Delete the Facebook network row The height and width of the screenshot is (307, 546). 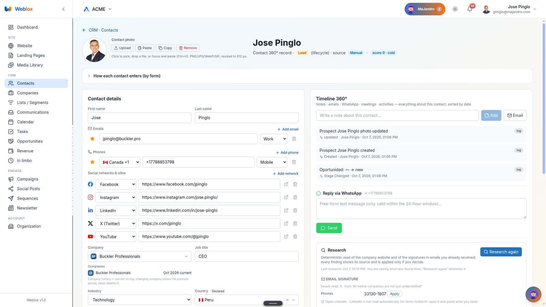coord(295,184)
